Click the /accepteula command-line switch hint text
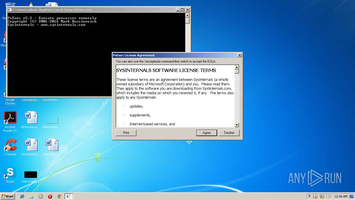The height and width of the screenshot is (200, 355). 166,61
